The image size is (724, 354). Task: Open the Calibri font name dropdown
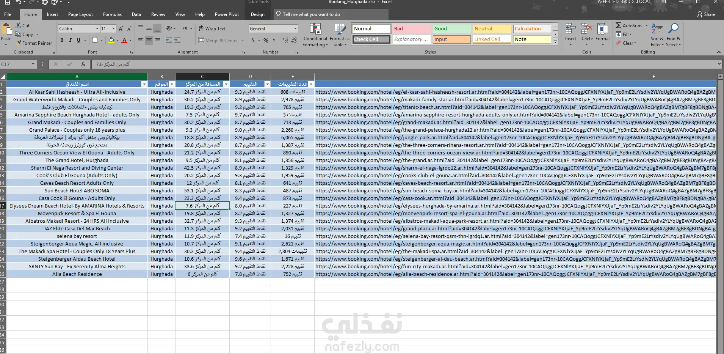click(x=97, y=29)
